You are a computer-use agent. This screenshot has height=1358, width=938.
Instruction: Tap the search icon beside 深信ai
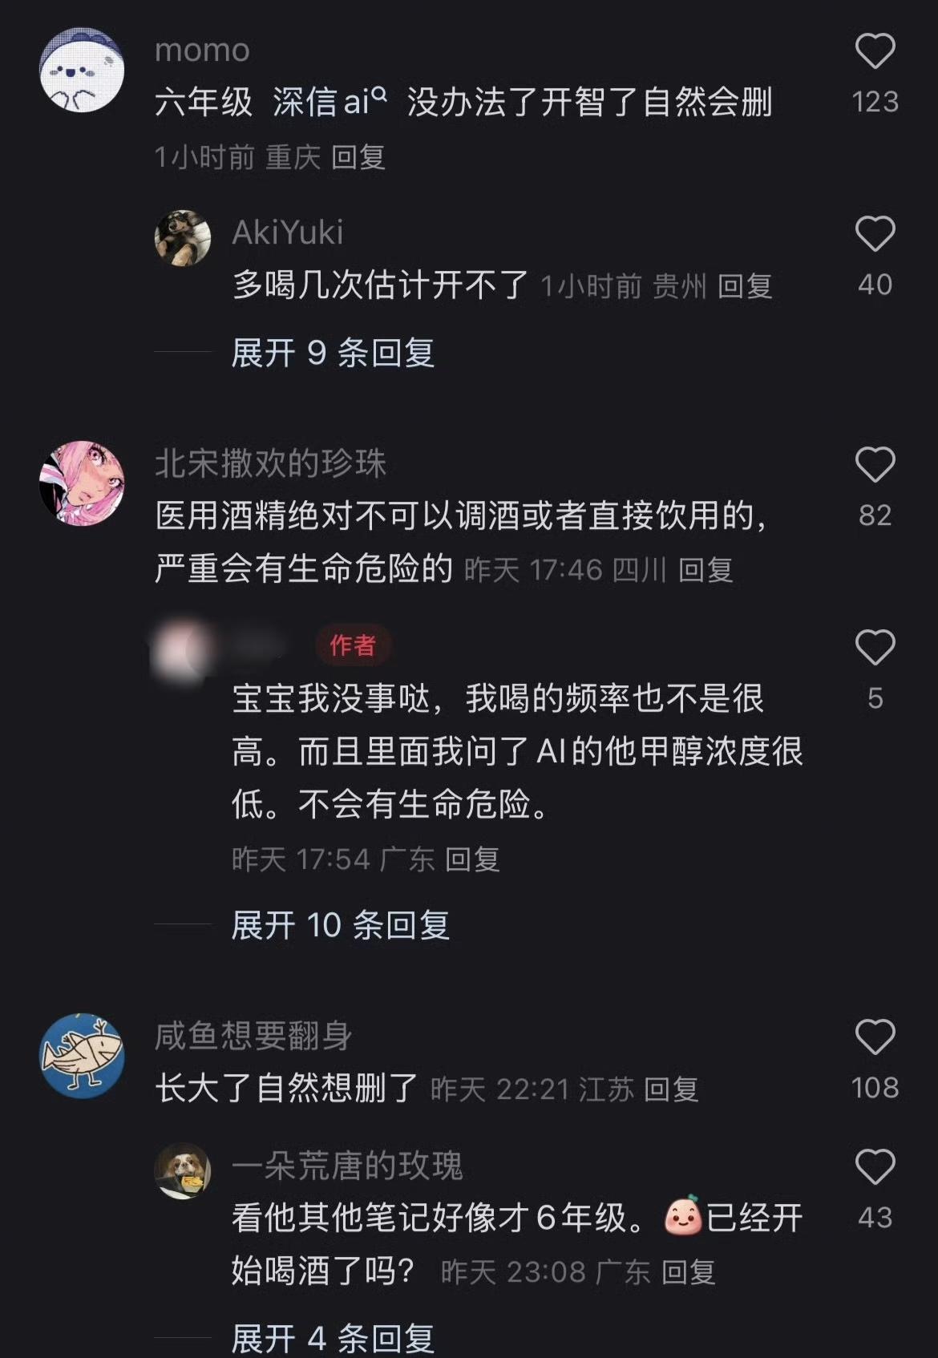click(379, 95)
